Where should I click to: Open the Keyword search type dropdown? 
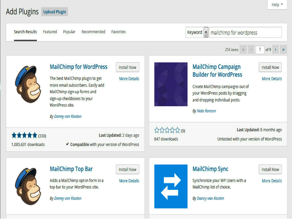tap(197, 32)
